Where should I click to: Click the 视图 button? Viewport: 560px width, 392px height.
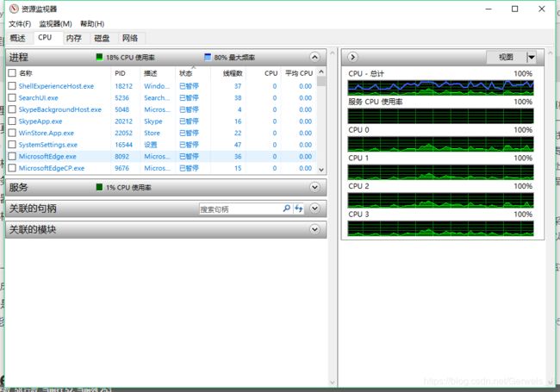(x=506, y=57)
